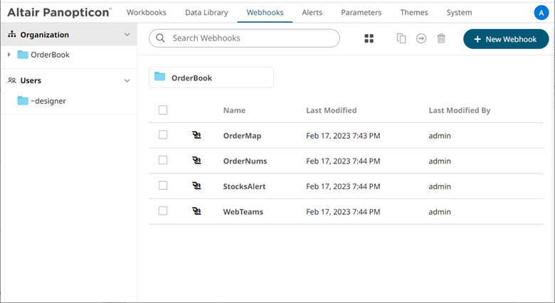Viewport: 555px width, 303px height.
Task: Collapse the Organization section
Action: tap(127, 35)
